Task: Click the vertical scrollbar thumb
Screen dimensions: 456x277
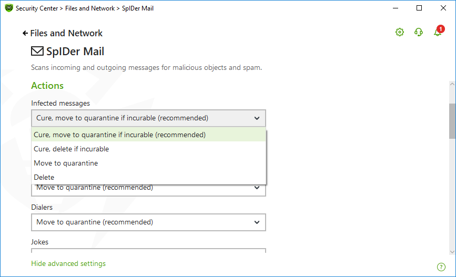Action: coord(452,120)
